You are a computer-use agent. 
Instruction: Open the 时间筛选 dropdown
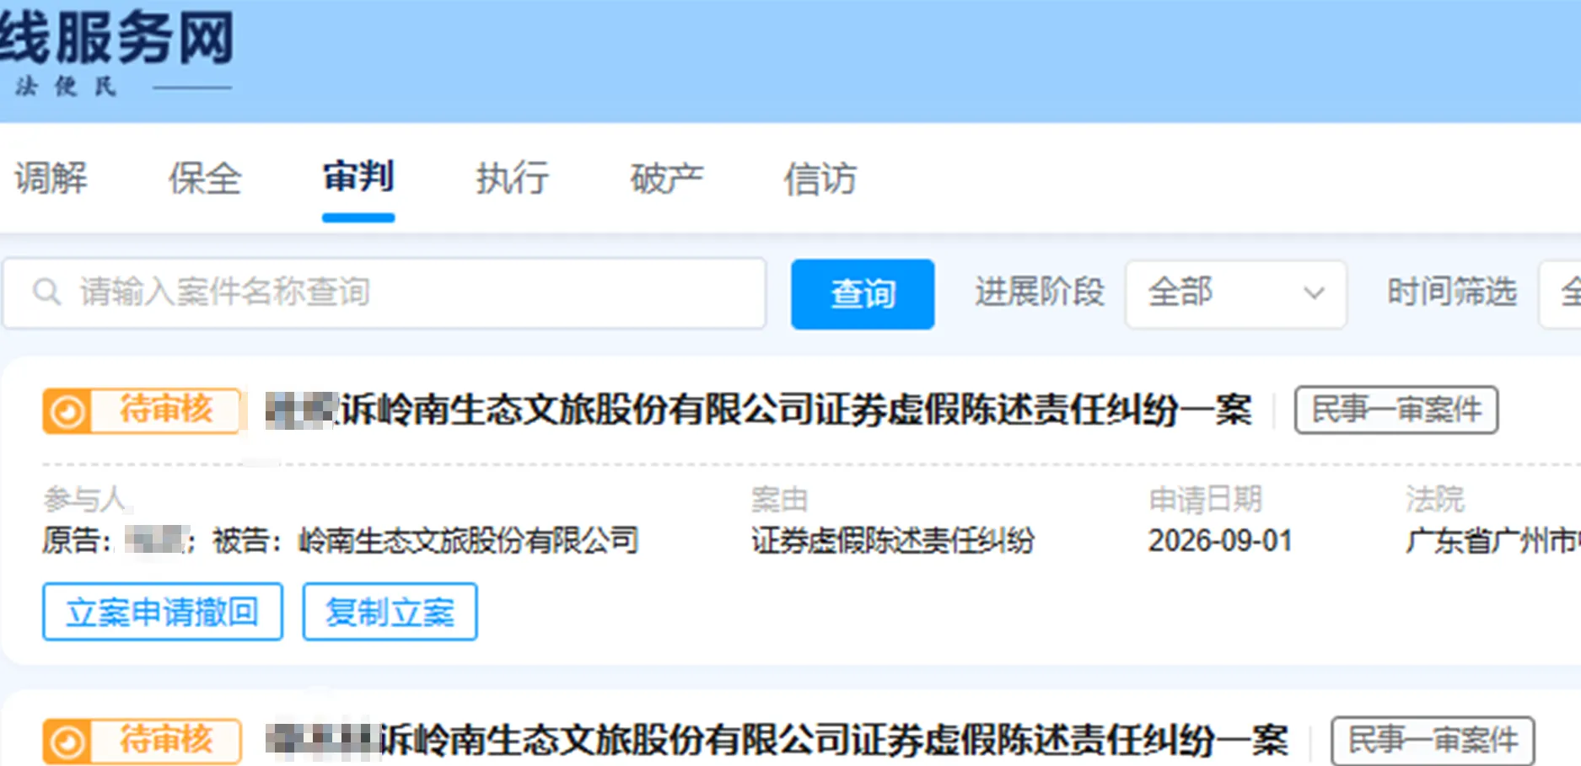1560,294
